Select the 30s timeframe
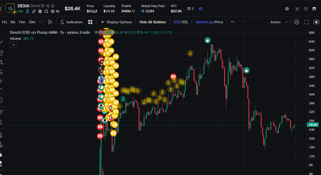Image resolution: width=321 pixels, height=175 pixels. pyautogui.click(x=13, y=22)
